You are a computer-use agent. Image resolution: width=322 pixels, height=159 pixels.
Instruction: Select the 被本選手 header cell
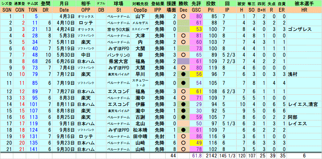pos(304,4)
